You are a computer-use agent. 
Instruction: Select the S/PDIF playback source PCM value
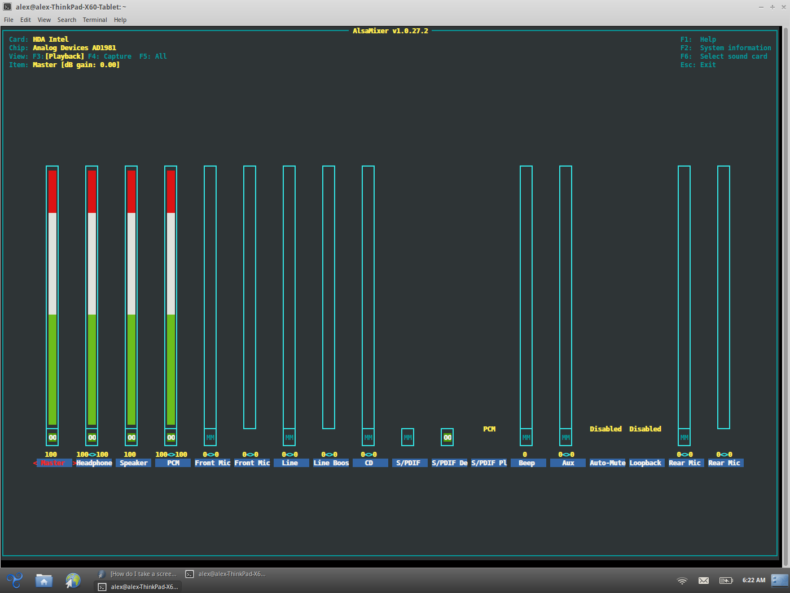tap(489, 429)
